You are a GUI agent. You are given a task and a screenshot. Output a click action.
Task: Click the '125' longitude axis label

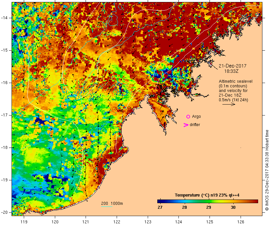(210, 222)
